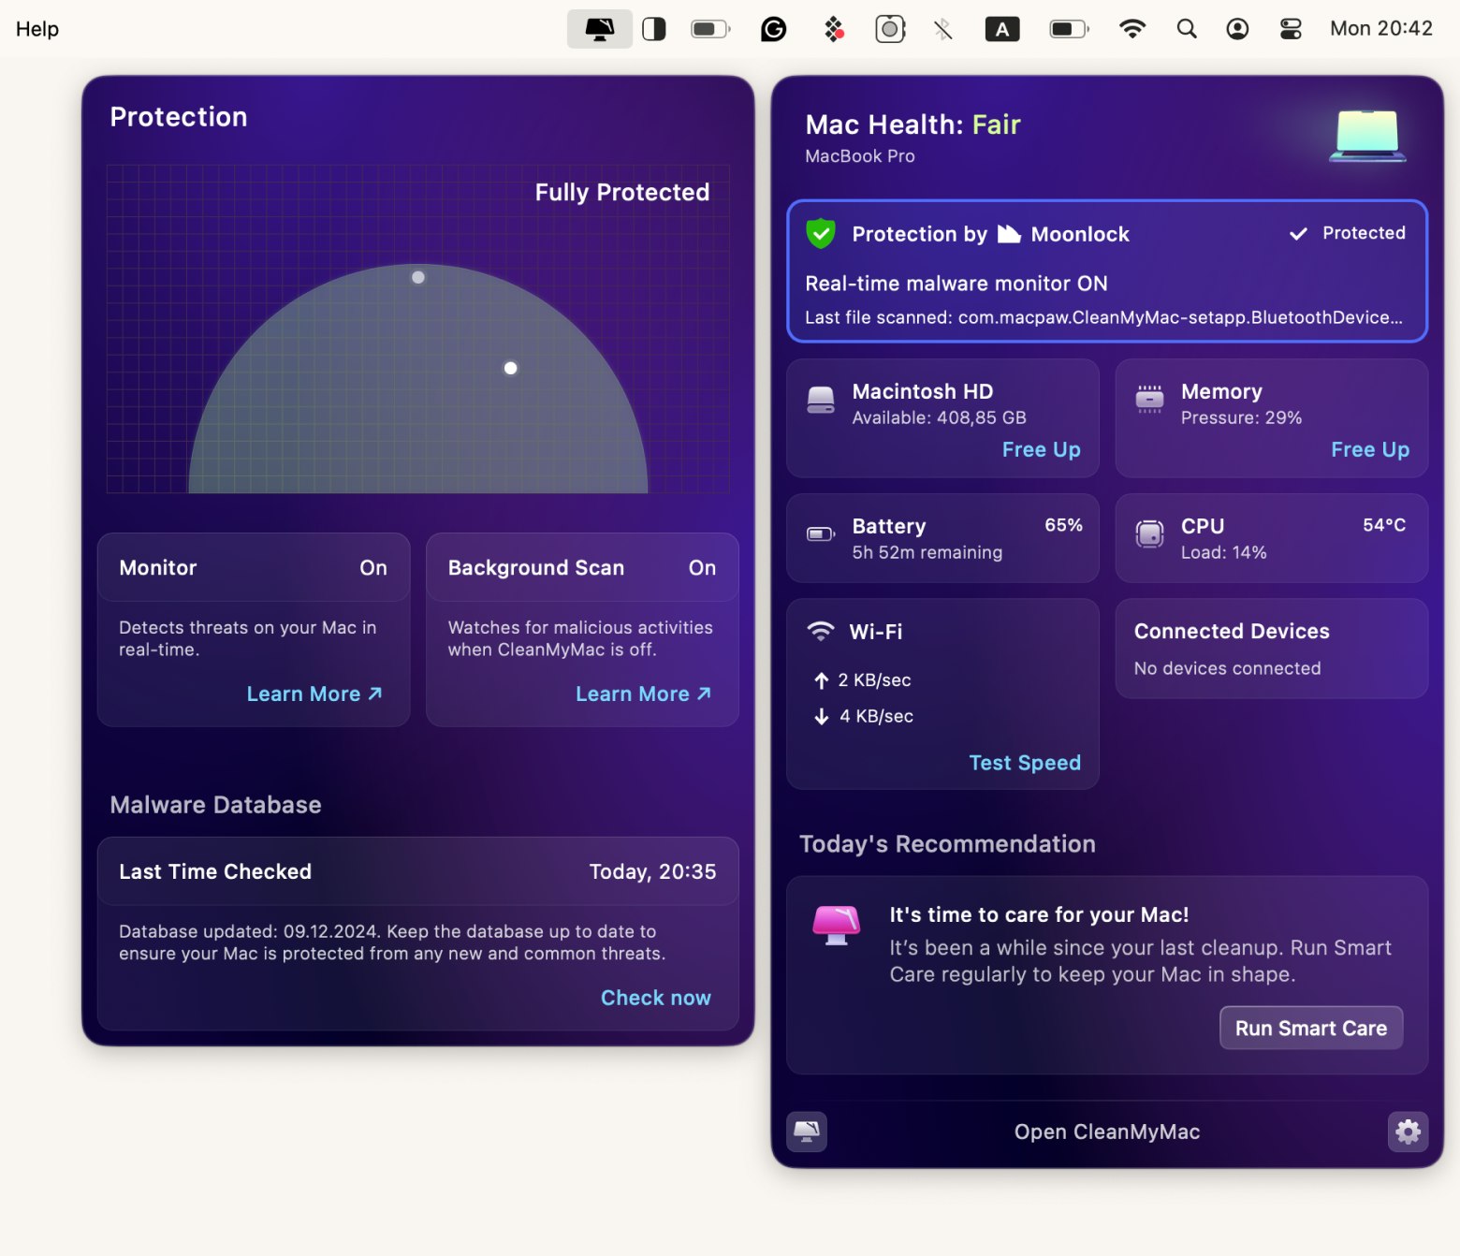Click Check now for malware database

click(x=656, y=999)
